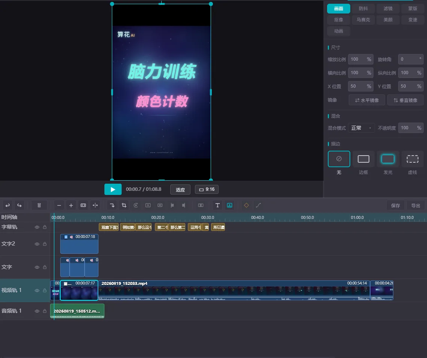The image size is (427, 358).
Task: Zoom in timeline with plus icon
Action: pos(71,205)
